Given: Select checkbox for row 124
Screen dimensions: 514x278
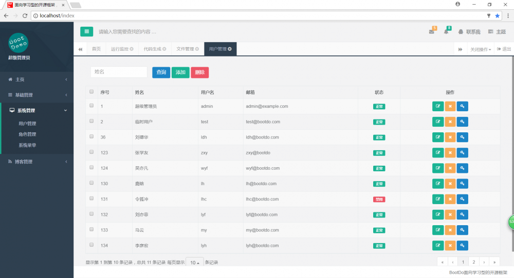Looking at the screenshot, I should pos(91,167).
